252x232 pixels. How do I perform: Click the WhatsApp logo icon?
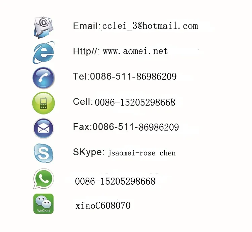[43, 179]
